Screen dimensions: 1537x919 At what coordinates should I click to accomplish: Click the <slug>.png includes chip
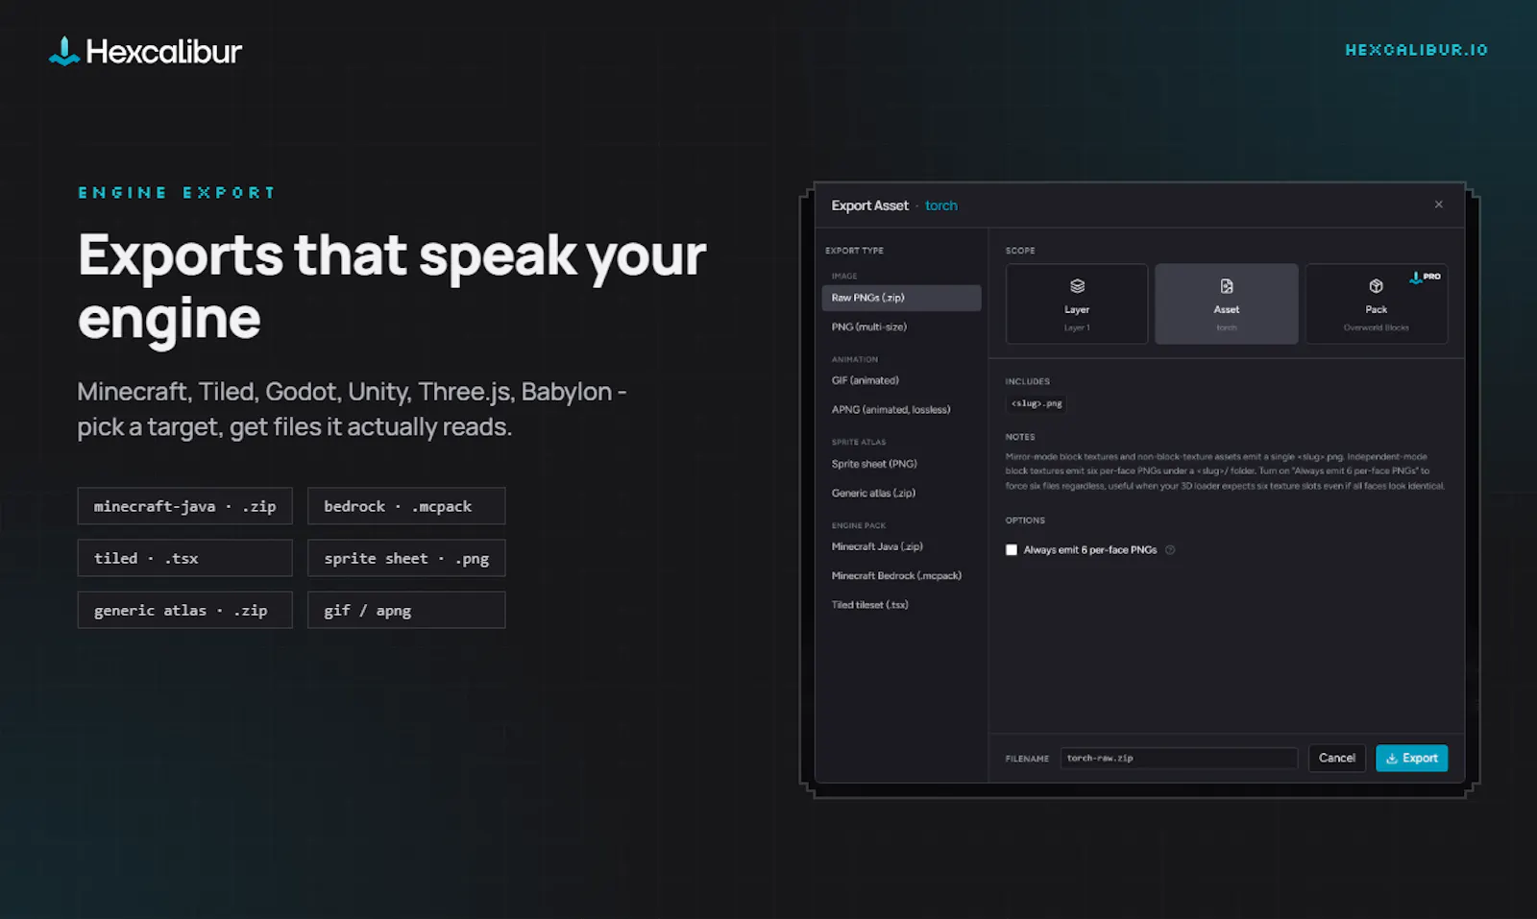(1037, 403)
